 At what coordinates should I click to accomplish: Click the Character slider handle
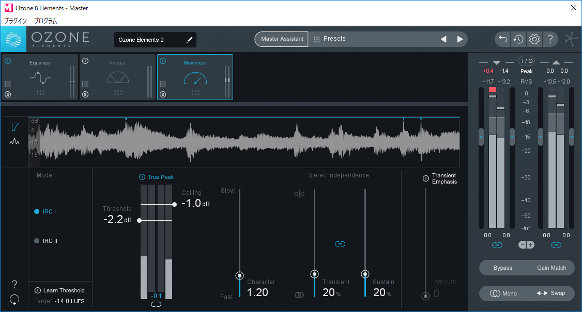point(239,276)
